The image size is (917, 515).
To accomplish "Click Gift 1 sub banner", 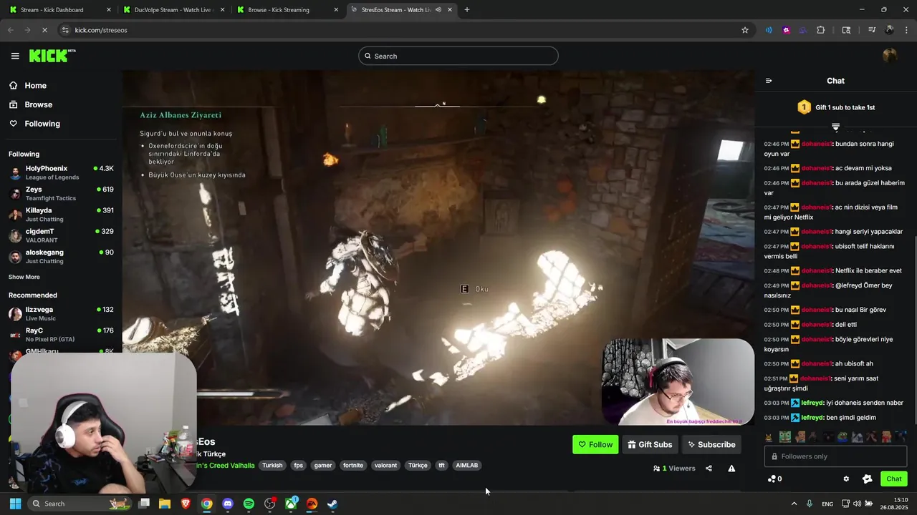I will pos(836,107).
